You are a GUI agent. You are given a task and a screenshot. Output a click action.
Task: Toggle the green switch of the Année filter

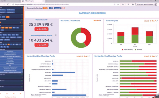[22, 15]
